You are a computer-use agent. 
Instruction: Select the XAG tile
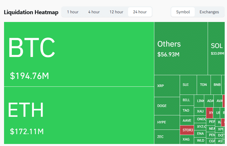point(187,139)
